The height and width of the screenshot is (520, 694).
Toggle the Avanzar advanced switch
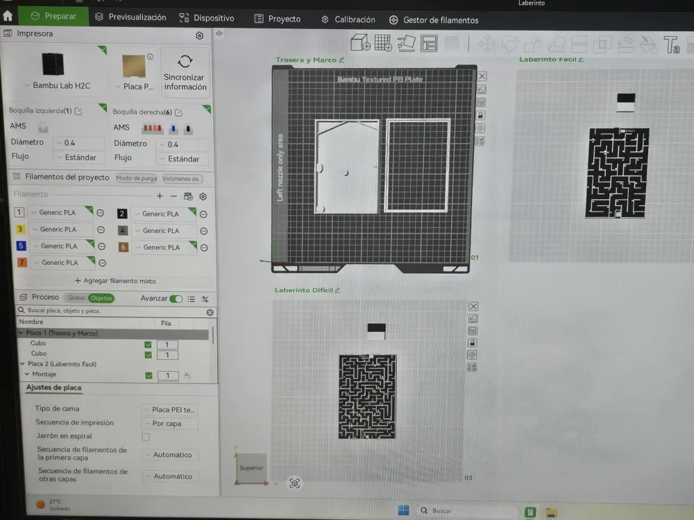click(x=176, y=299)
